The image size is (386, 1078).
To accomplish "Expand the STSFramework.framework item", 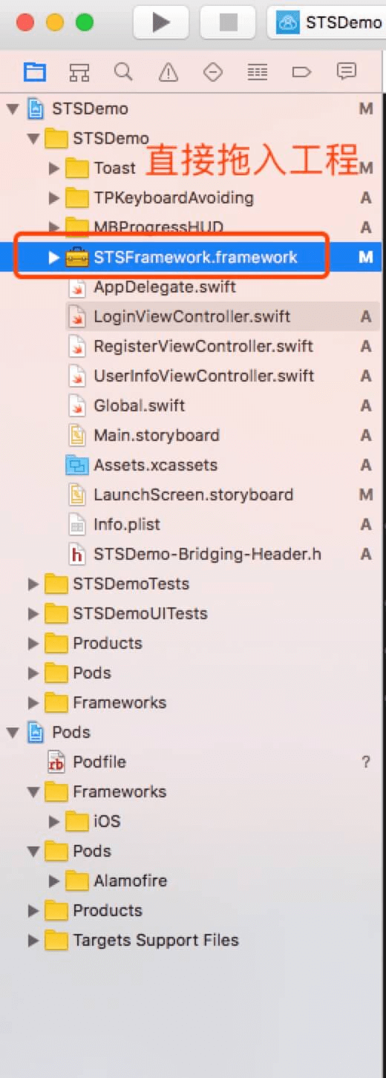I will 53,258.
